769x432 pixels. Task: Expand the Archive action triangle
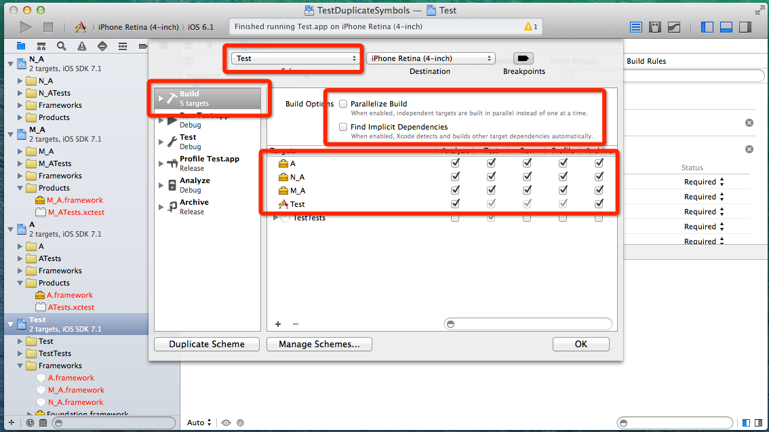click(160, 207)
